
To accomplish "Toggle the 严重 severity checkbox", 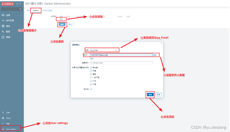I will (91, 81).
